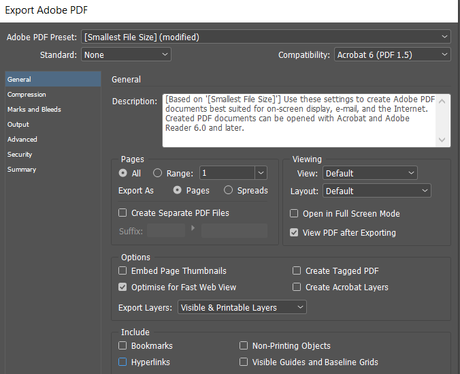Viewport: 460px width, 374px height.
Task: Open the Standard dropdown showing None
Action: click(x=126, y=54)
